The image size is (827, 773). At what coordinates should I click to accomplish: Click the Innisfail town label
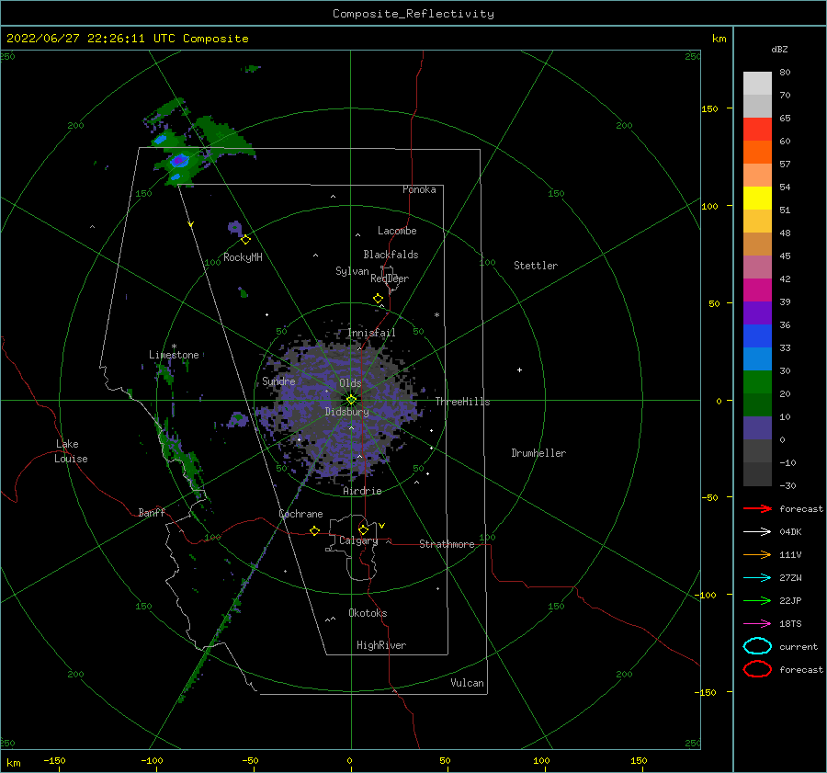(x=371, y=333)
